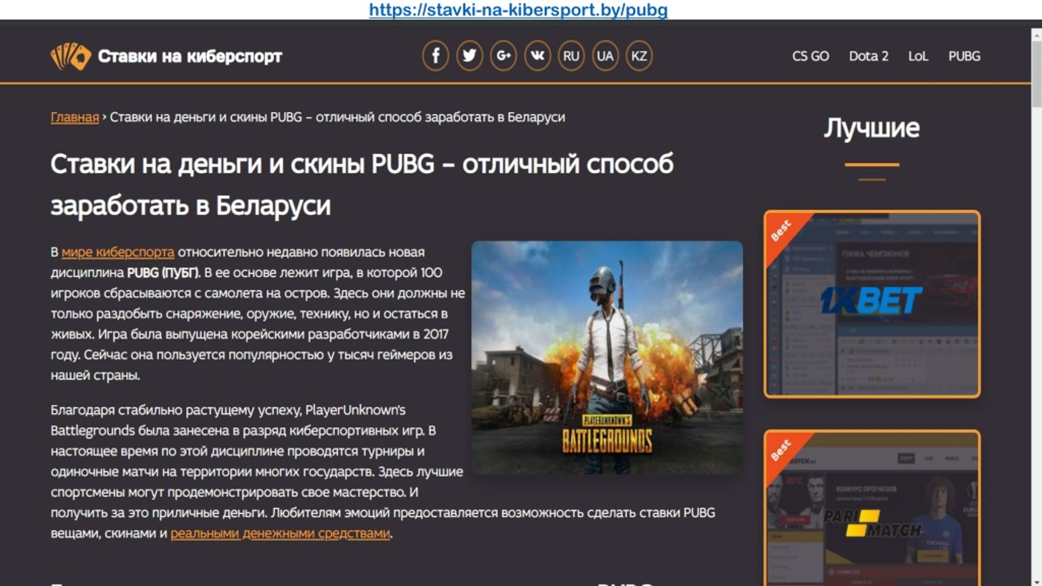Click the VK social icon
The image size is (1042, 586).
point(537,56)
